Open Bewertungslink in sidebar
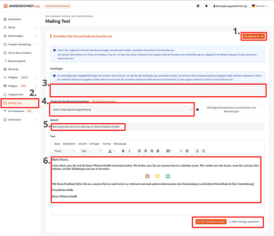274x236 pixels. [x=17, y=61]
